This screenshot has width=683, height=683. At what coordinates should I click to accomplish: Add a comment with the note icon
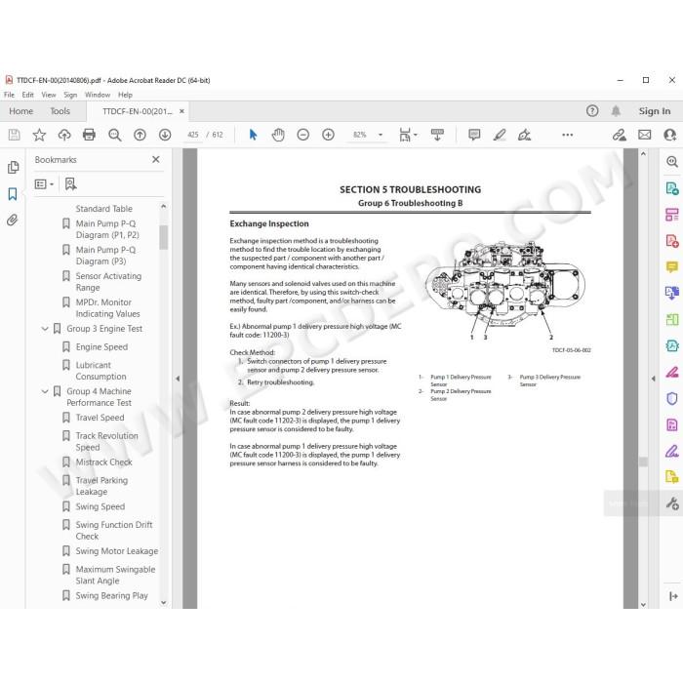coord(474,135)
